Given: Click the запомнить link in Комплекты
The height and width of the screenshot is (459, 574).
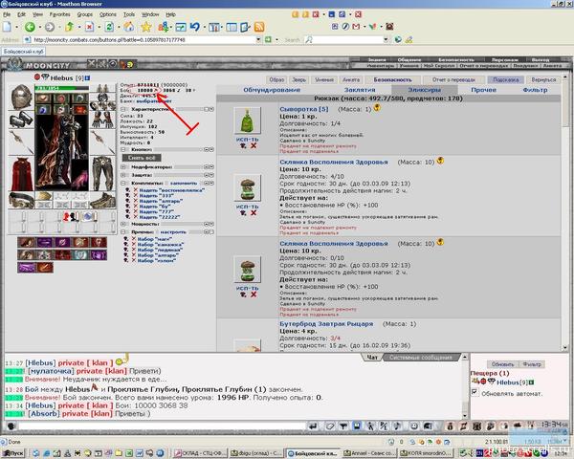Looking at the screenshot, I should point(184,183).
